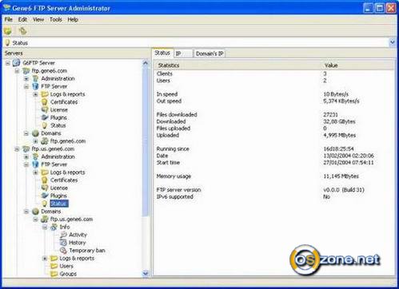Select the Files downloaded row
This screenshot has width=399, height=289.
pyautogui.click(x=274, y=115)
